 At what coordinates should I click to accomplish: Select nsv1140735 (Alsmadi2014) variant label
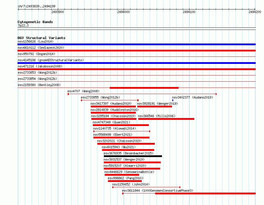114,128
